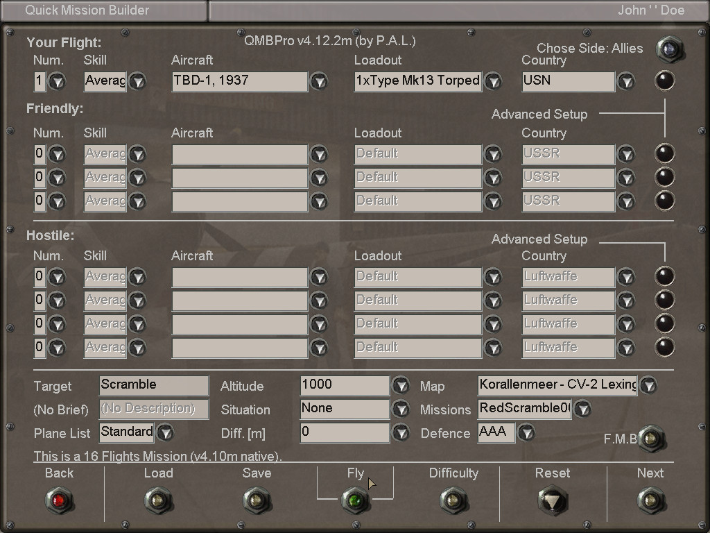
Task: Open third Hostile row Country Luftwaffe dropdown
Action: [x=626, y=324]
